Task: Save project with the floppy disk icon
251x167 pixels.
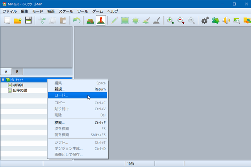Action: (x=28, y=20)
